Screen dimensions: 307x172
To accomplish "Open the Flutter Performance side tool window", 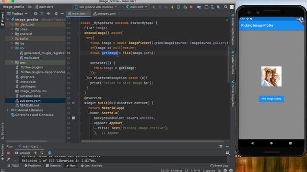I will [233, 29].
